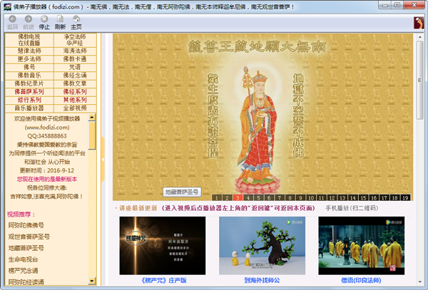The image size is (428, 290).
Task: Click the 讲座最新更新 heading
Action: point(138,208)
